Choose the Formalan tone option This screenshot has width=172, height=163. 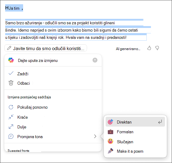(x=135, y=132)
